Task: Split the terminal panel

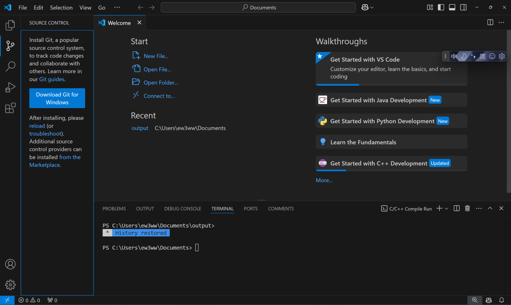Action: [x=456, y=208]
